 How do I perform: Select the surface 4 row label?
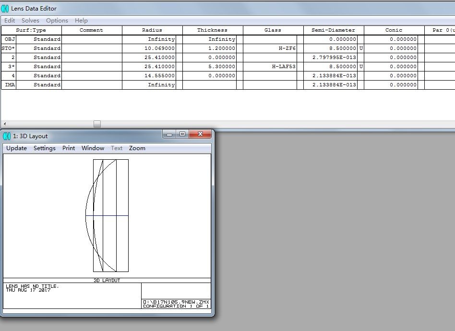coord(9,76)
